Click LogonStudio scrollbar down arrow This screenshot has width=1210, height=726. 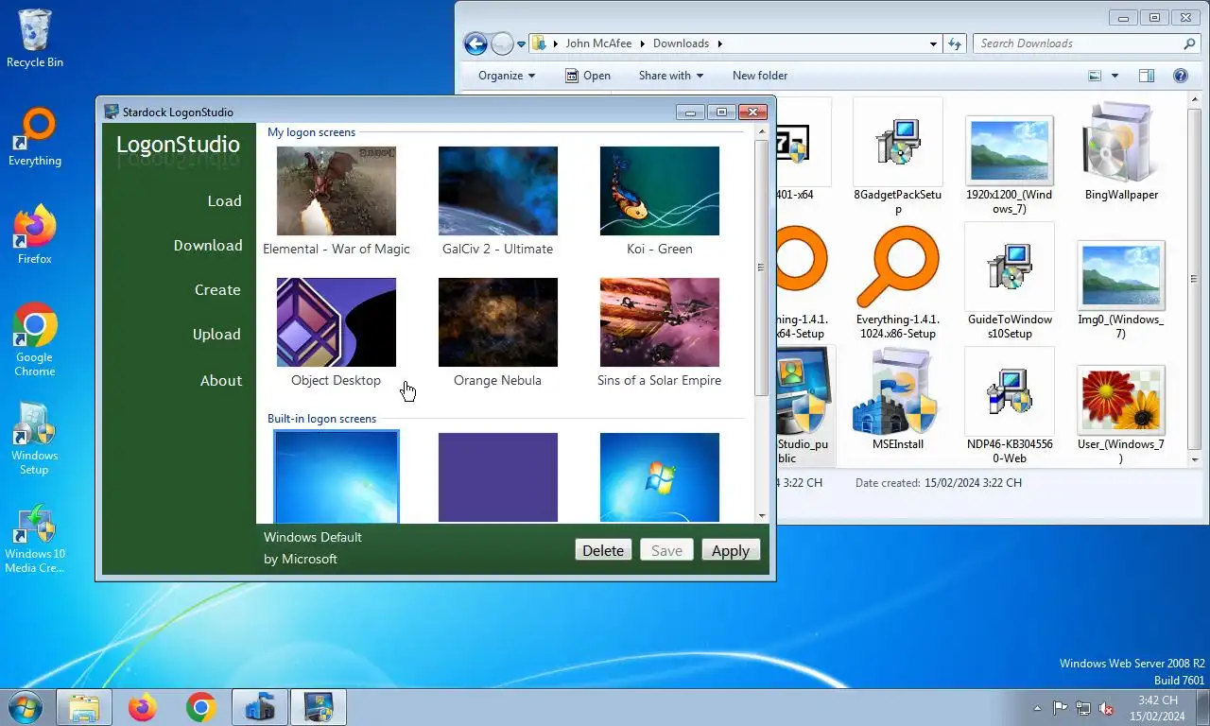tap(762, 516)
